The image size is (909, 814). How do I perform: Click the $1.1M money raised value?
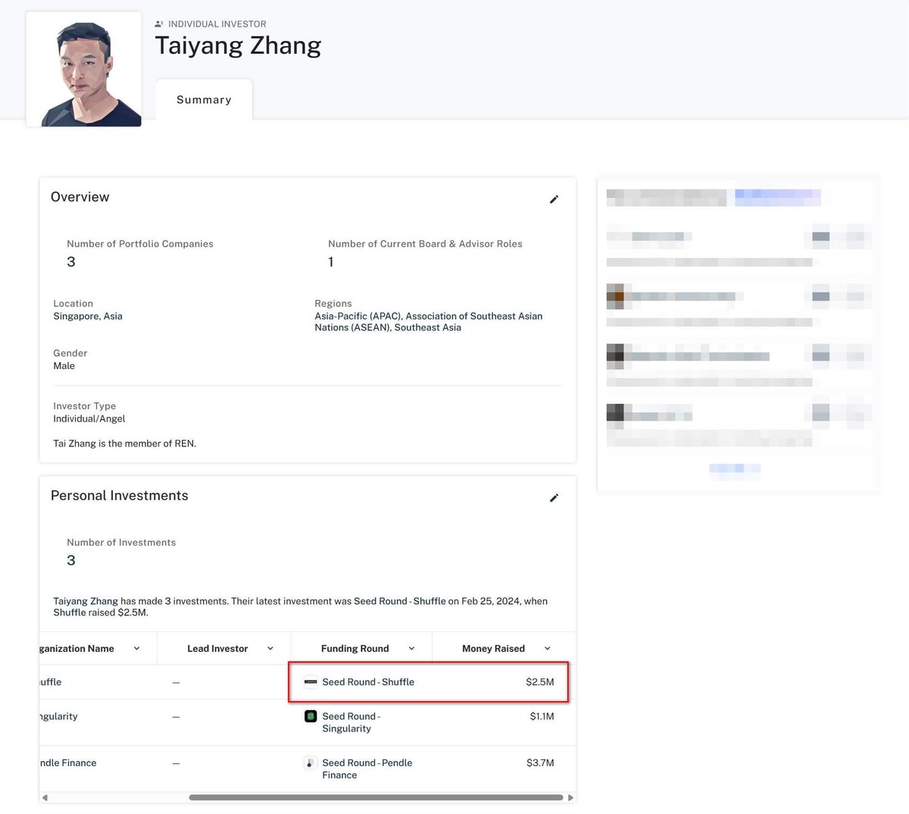click(542, 716)
